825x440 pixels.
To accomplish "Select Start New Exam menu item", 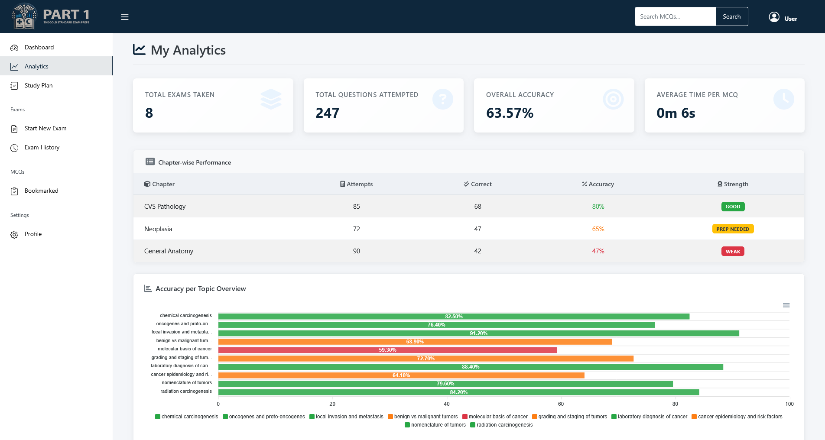I will [x=45, y=129].
